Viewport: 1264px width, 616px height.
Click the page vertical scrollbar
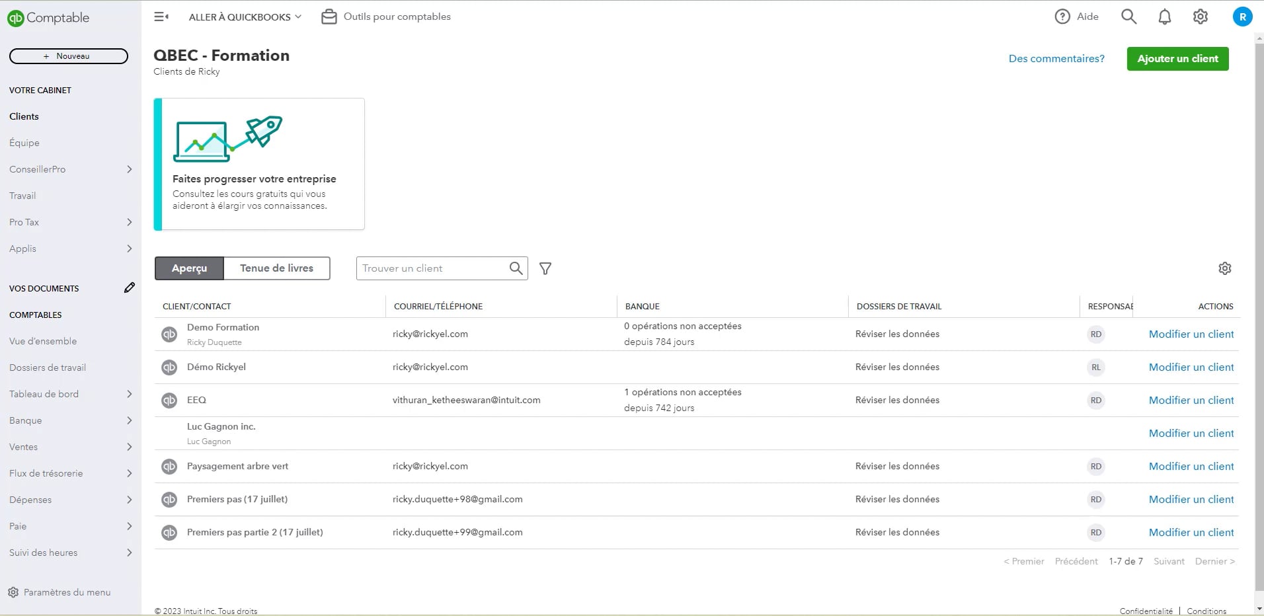click(x=1259, y=317)
